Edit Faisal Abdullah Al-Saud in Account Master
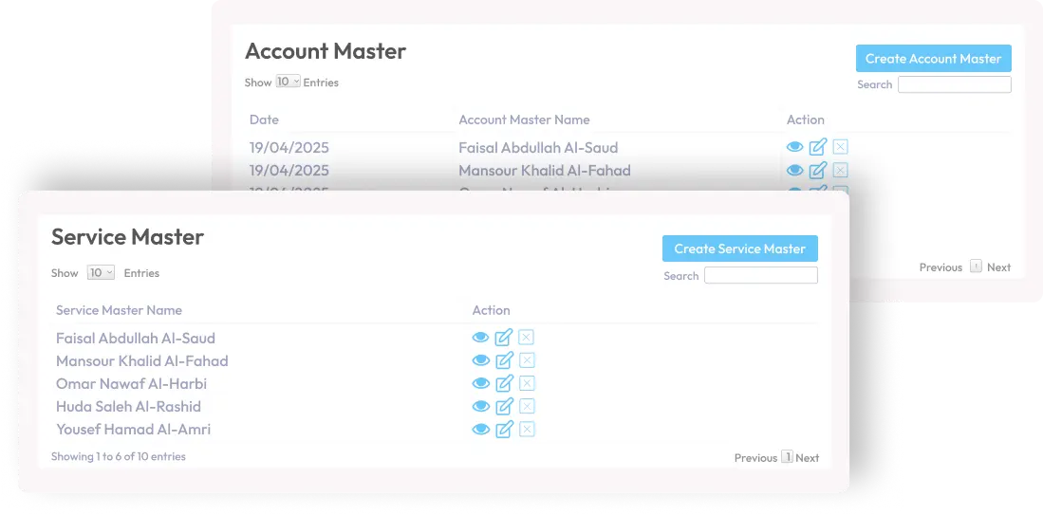The width and height of the screenshot is (1043, 515). [x=817, y=146]
